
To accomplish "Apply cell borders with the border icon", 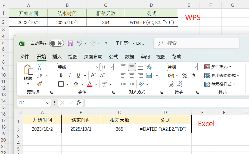I will [61, 84].
